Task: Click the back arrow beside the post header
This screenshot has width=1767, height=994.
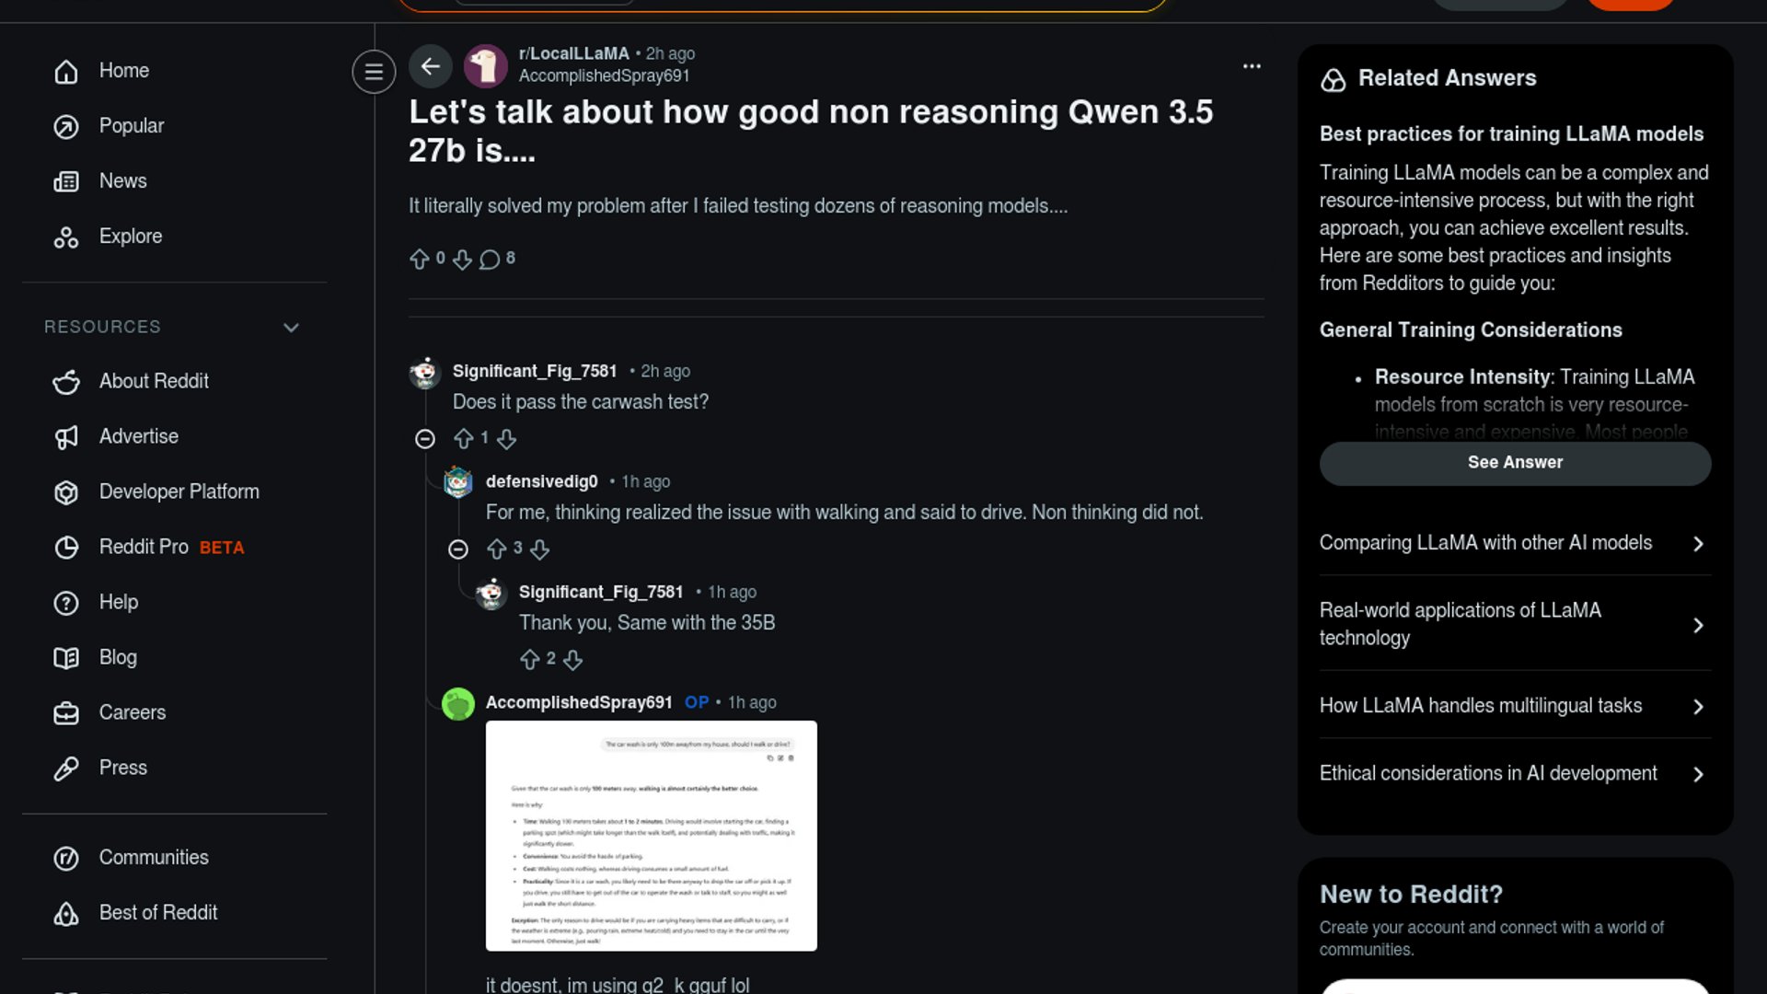Action: coord(430,66)
